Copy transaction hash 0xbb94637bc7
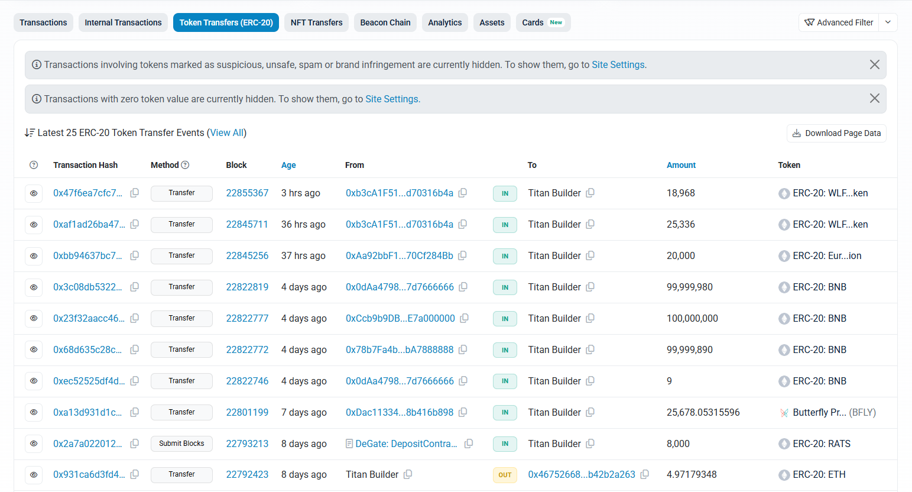This screenshot has width=912, height=492. point(135,255)
